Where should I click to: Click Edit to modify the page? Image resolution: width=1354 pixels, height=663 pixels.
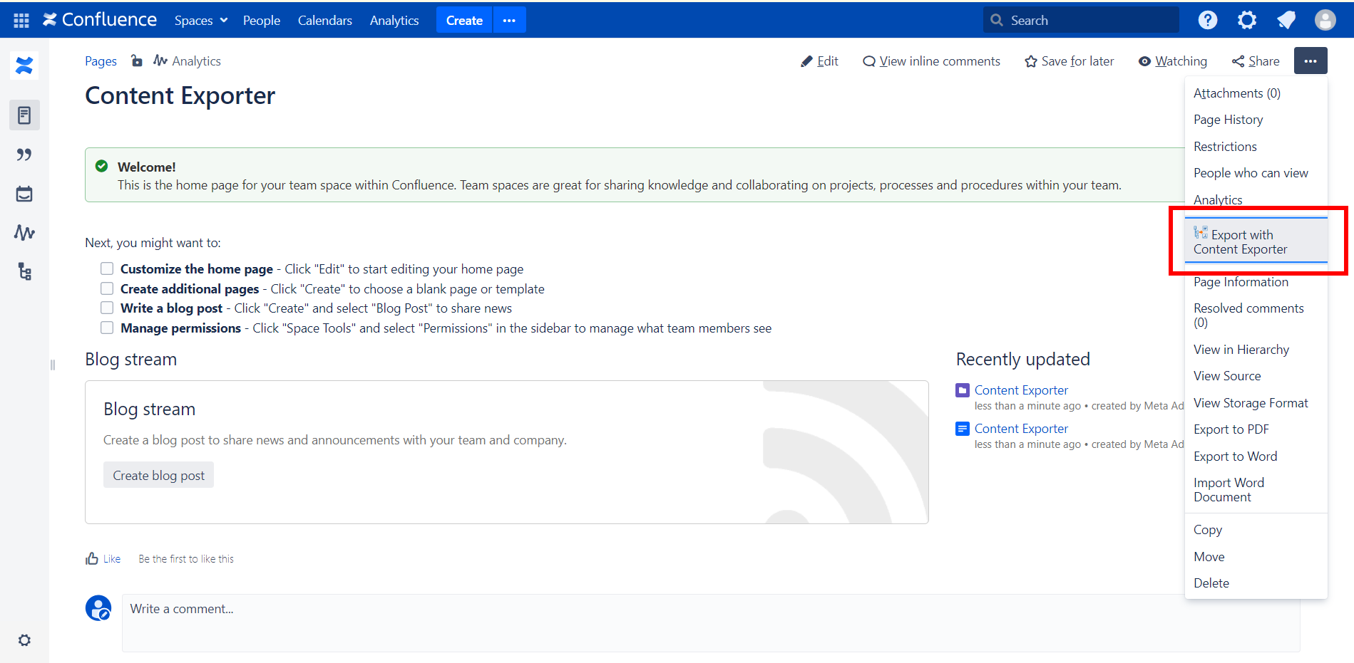point(819,61)
